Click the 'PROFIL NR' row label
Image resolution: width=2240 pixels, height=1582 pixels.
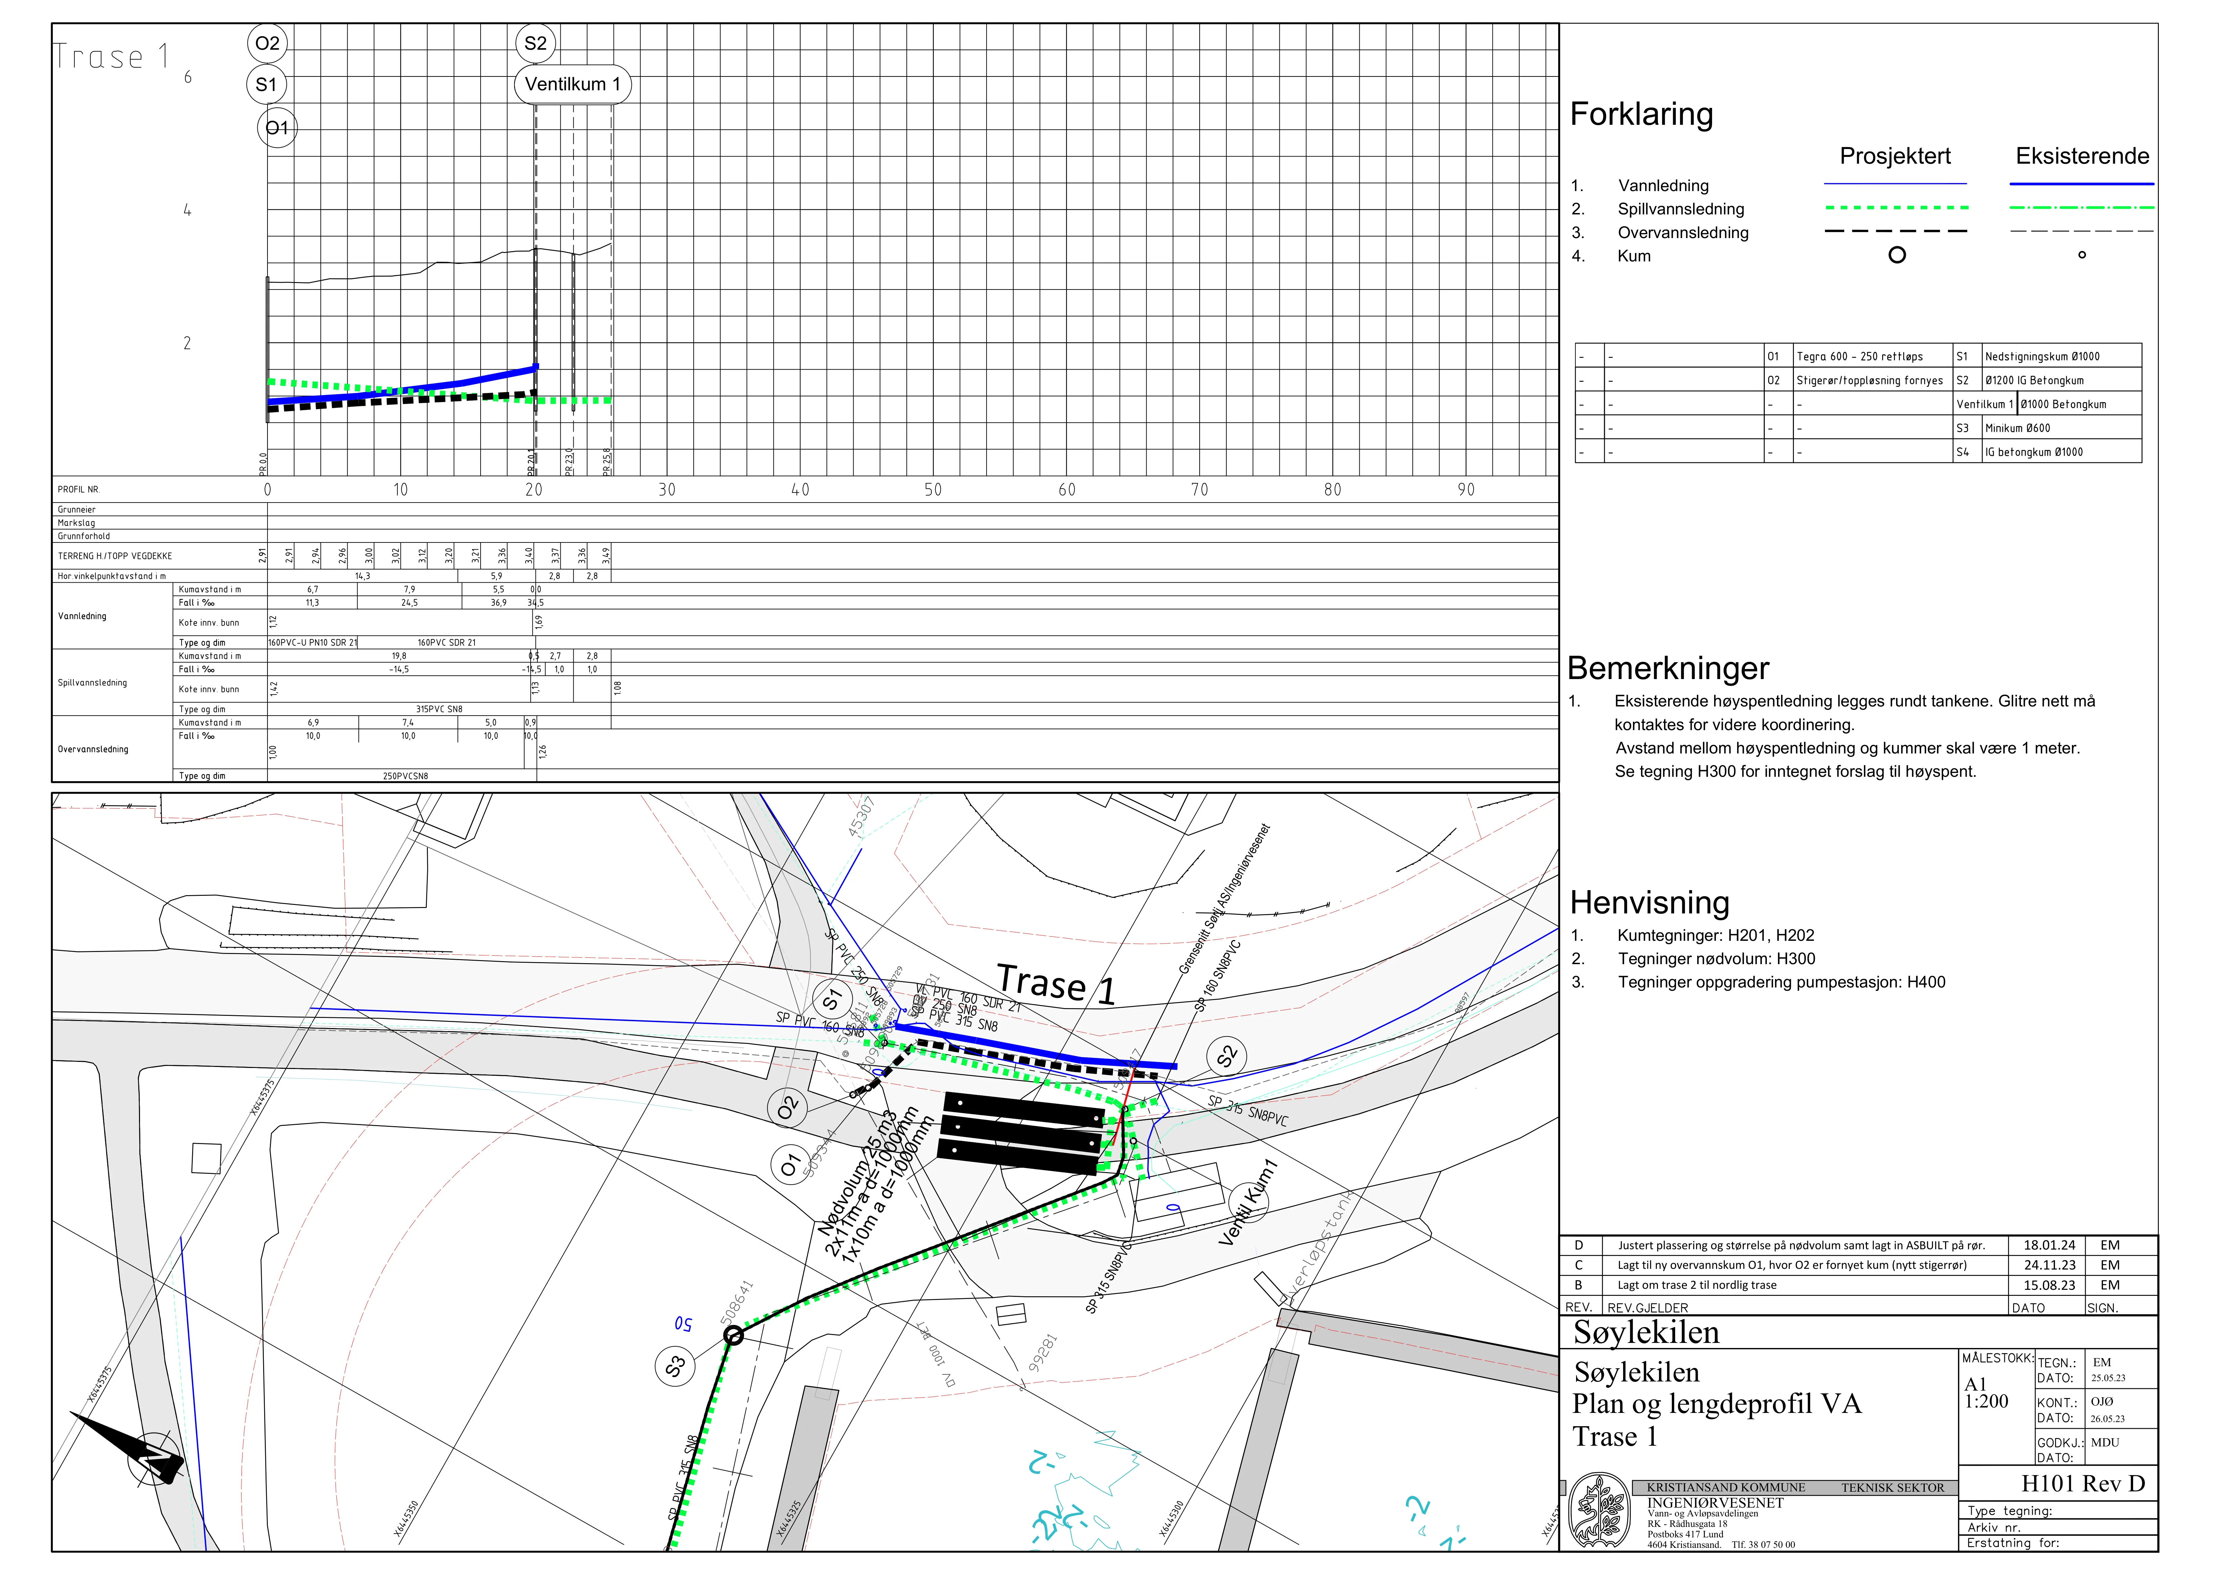tap(78, 490)
